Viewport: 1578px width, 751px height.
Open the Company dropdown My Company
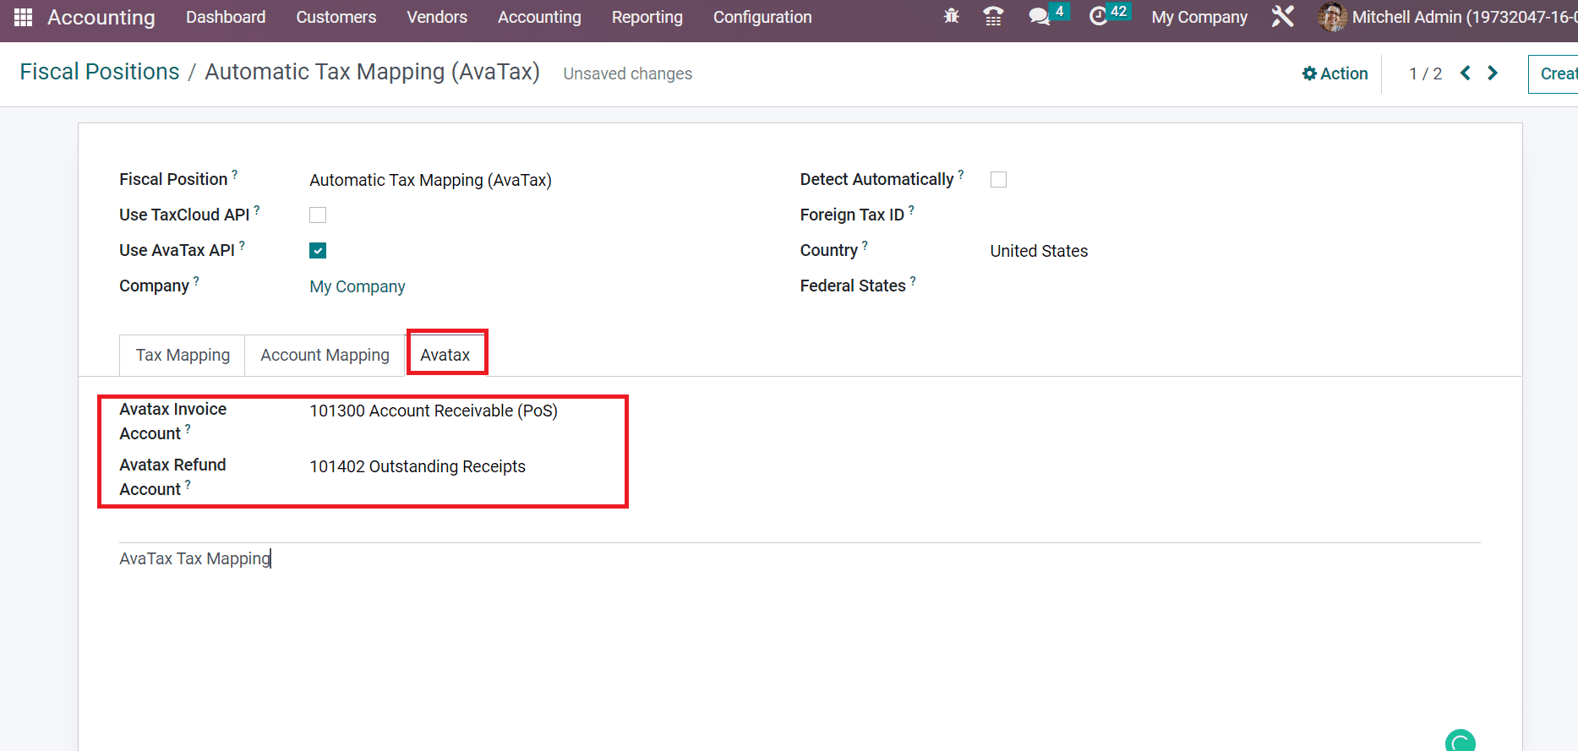358,286
